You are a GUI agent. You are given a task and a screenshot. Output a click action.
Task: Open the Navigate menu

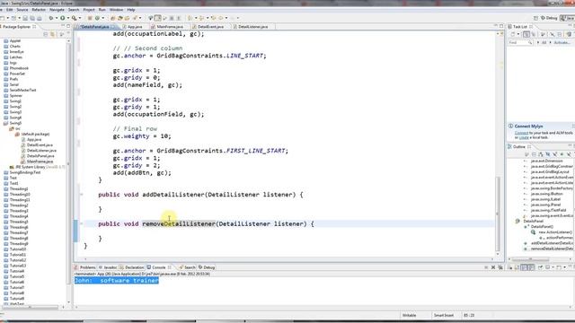tap(57, 10)
